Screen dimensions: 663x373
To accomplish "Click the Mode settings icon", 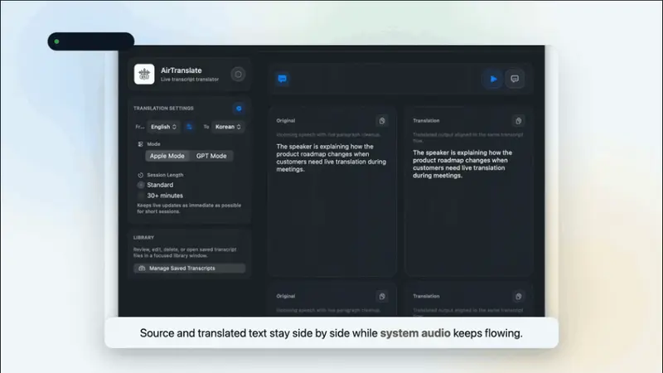I will [140, 144].
